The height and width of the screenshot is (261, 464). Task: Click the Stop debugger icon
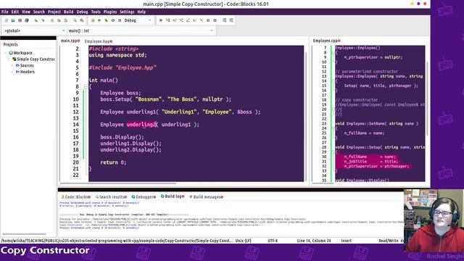215,20
